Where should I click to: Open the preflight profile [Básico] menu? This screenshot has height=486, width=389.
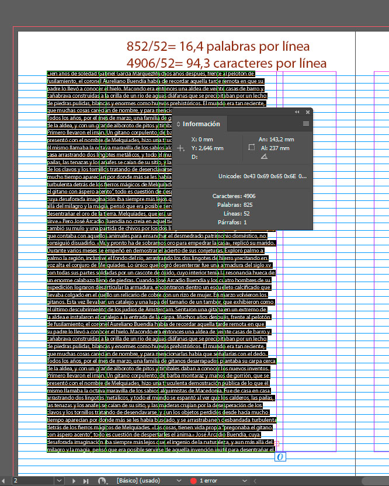pos(179,480)
